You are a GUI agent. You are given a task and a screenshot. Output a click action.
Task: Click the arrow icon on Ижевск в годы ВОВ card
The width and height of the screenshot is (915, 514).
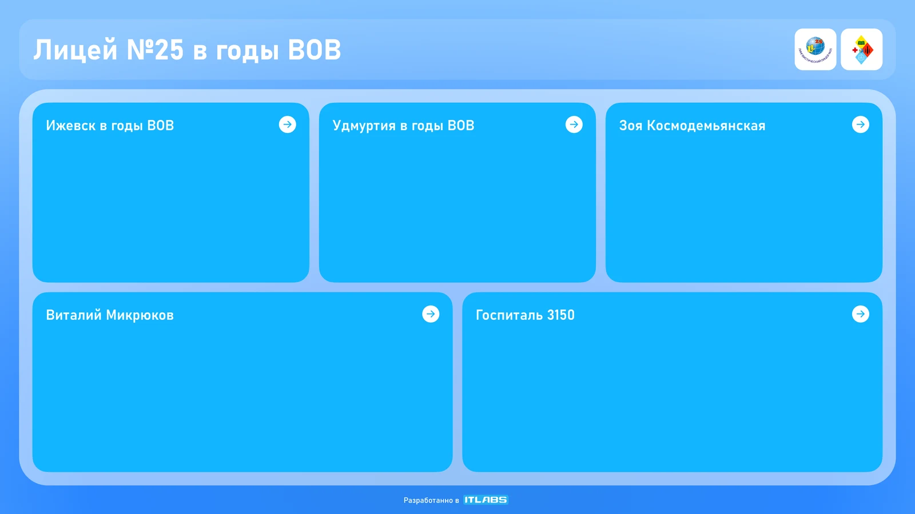click(288, 125)
